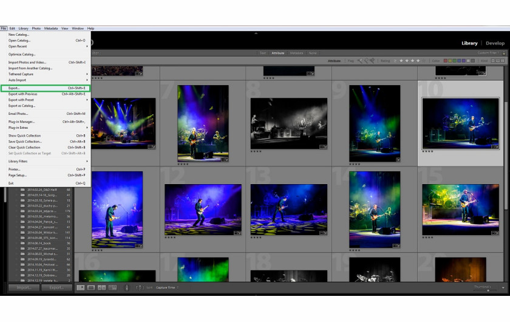Select the Metadata filter tab
510x322 pixels.
click(x=296, y=53)
